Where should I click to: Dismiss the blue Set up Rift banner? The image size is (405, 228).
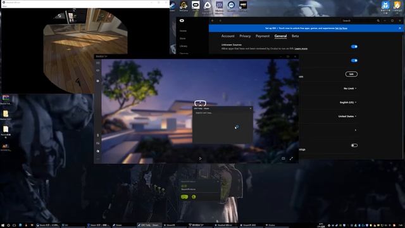tap(400, 28)
